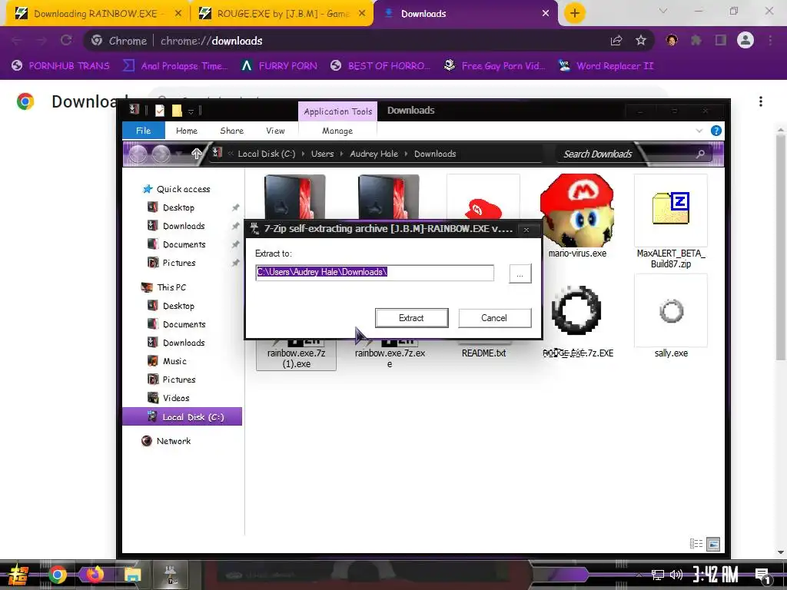The height and width of the screenshot is (590, 787).
Task: Switch Explorer to large icons view
Action: 712,544
